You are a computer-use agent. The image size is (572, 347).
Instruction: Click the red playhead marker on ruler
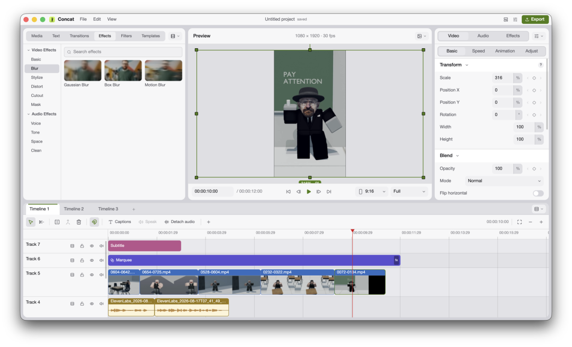[x=352, y=231]
